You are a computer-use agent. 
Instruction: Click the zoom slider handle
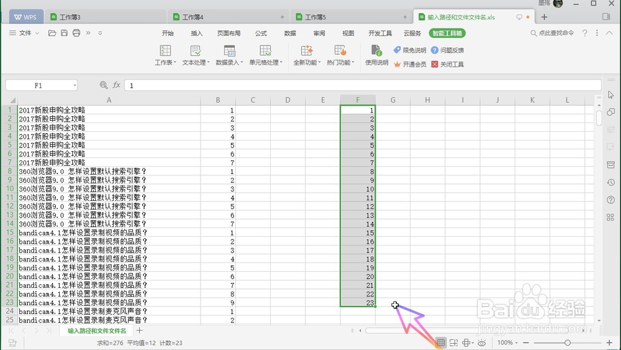[567, 343]
